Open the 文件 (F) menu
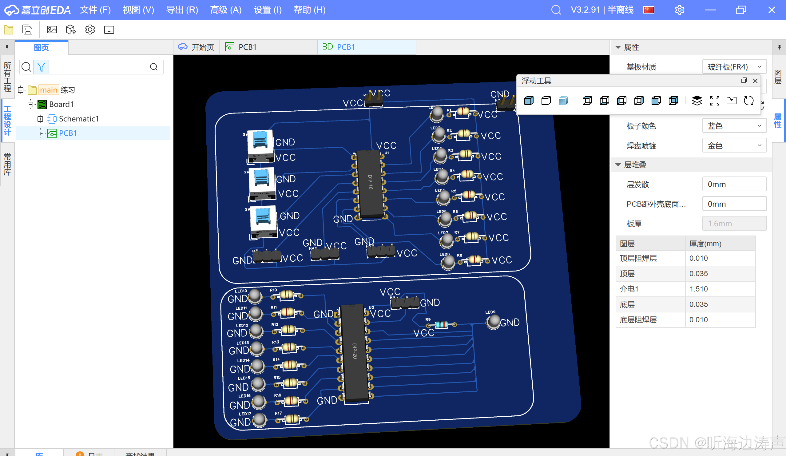 [x=95, y=10]
